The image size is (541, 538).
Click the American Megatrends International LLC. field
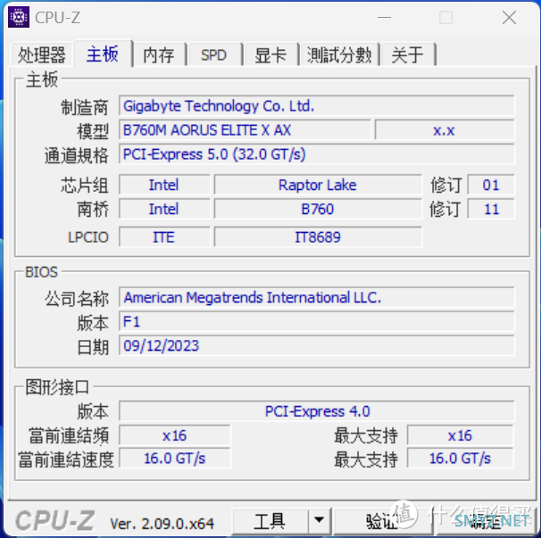pos(316,297)
